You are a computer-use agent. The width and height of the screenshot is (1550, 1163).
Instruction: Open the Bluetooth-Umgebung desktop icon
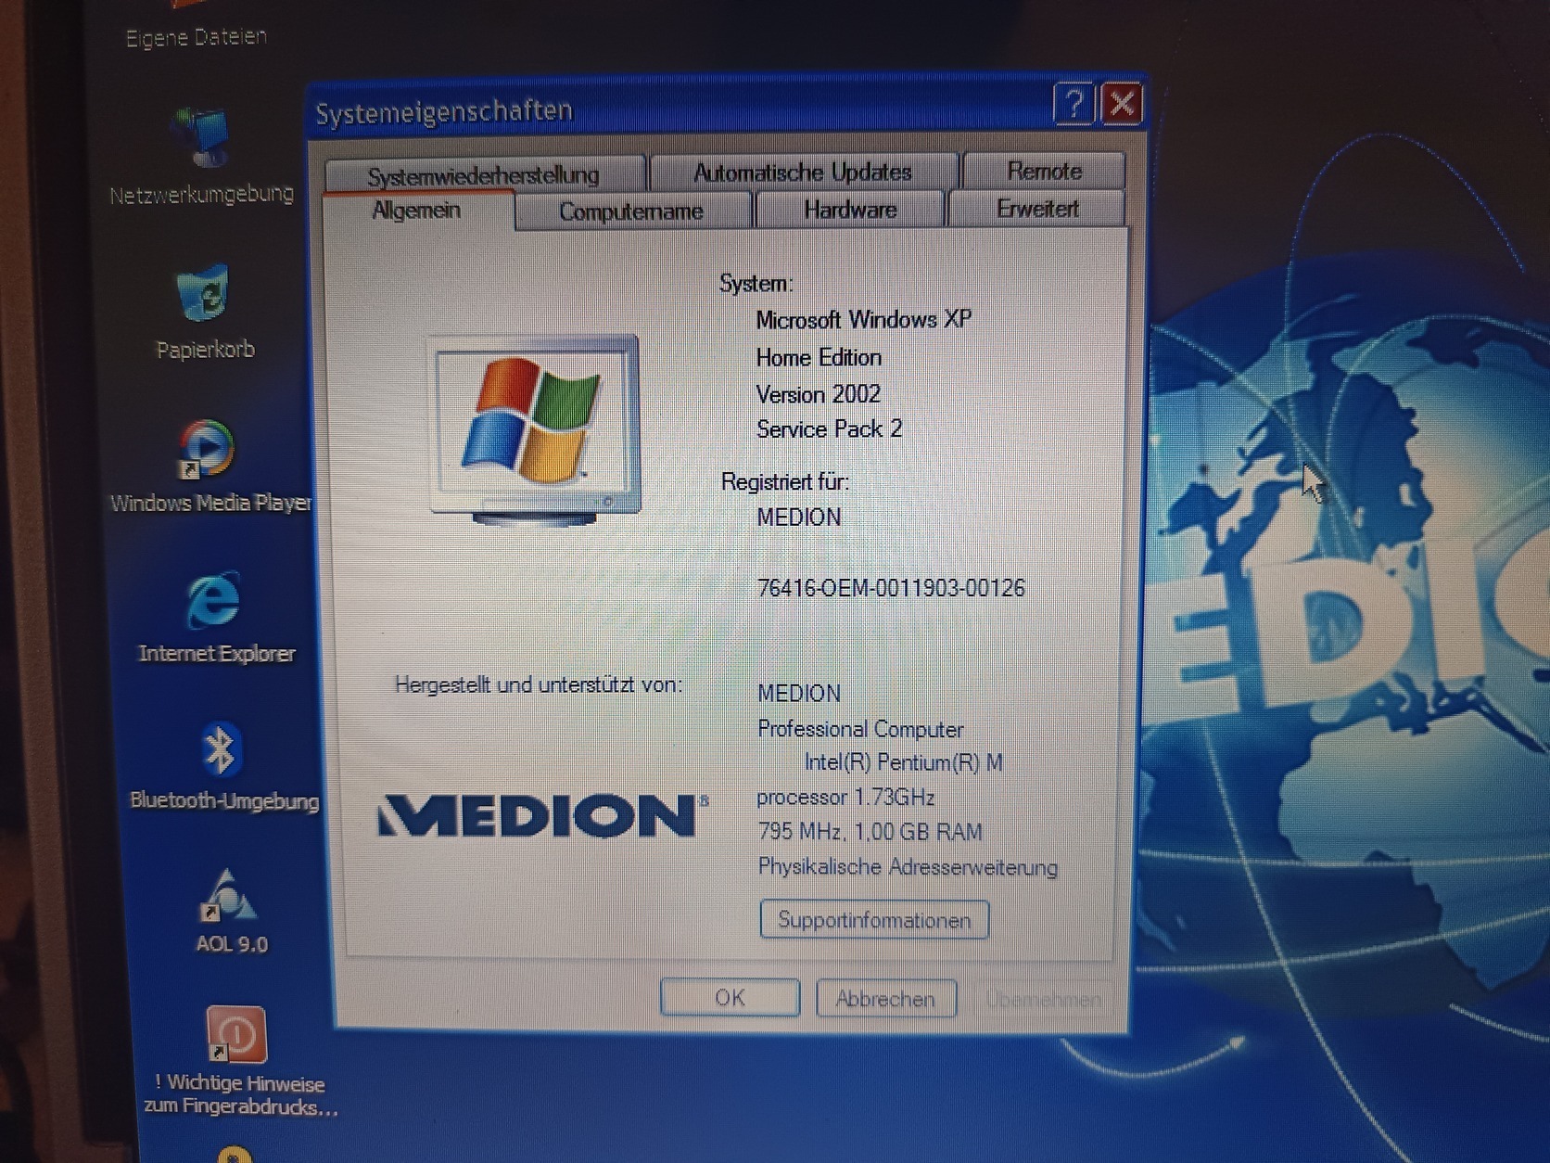click(221, 749)
